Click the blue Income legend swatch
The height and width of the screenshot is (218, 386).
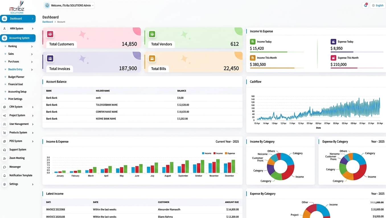(x=203, y=153)
